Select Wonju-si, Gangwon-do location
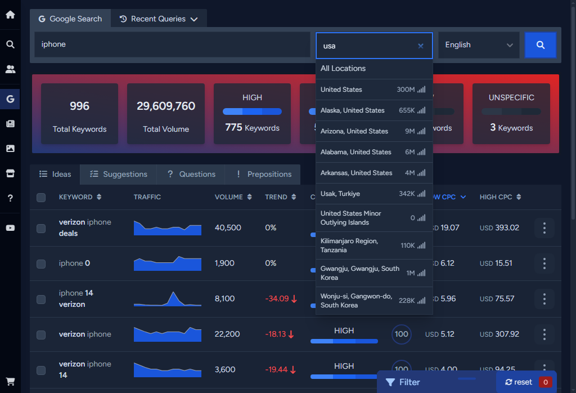This screenshot has height=393, width=576. coord(374,301)
